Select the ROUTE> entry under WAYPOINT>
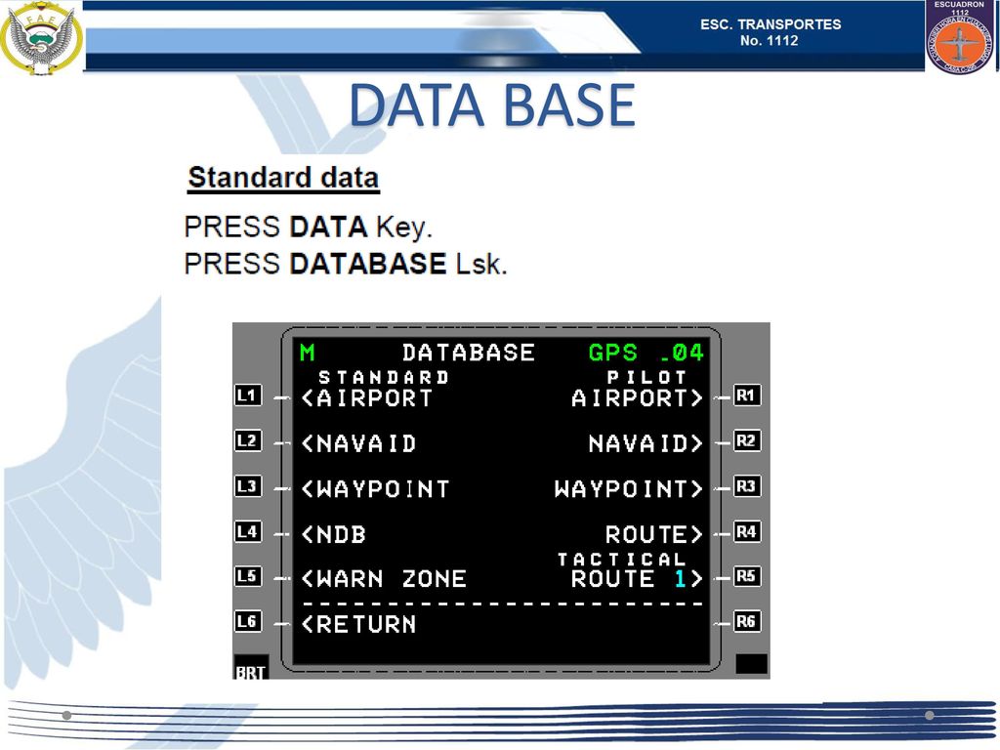 pos(653,534)
